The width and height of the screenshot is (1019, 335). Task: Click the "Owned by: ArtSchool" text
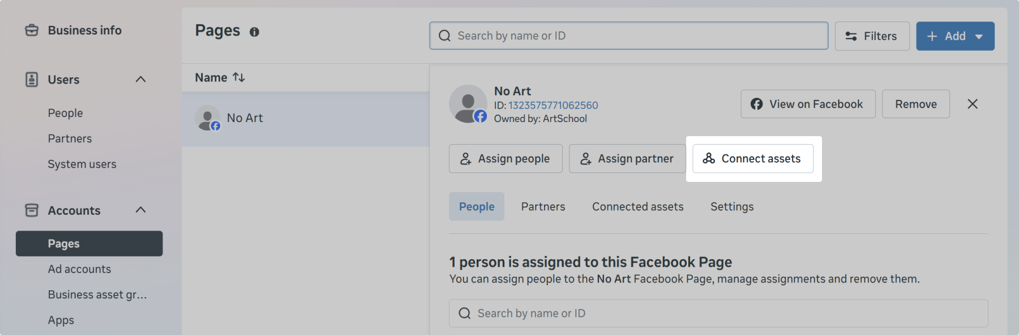[x=540, y=119]
